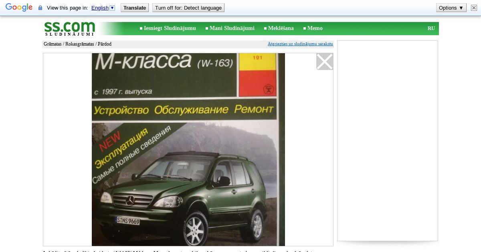This screenshot has height=252, width=481.
Task: Close the Google Translate bar
Action: click(x=474, y=8)
